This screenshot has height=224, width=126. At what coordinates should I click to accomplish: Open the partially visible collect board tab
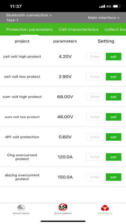tap(115, 29)
